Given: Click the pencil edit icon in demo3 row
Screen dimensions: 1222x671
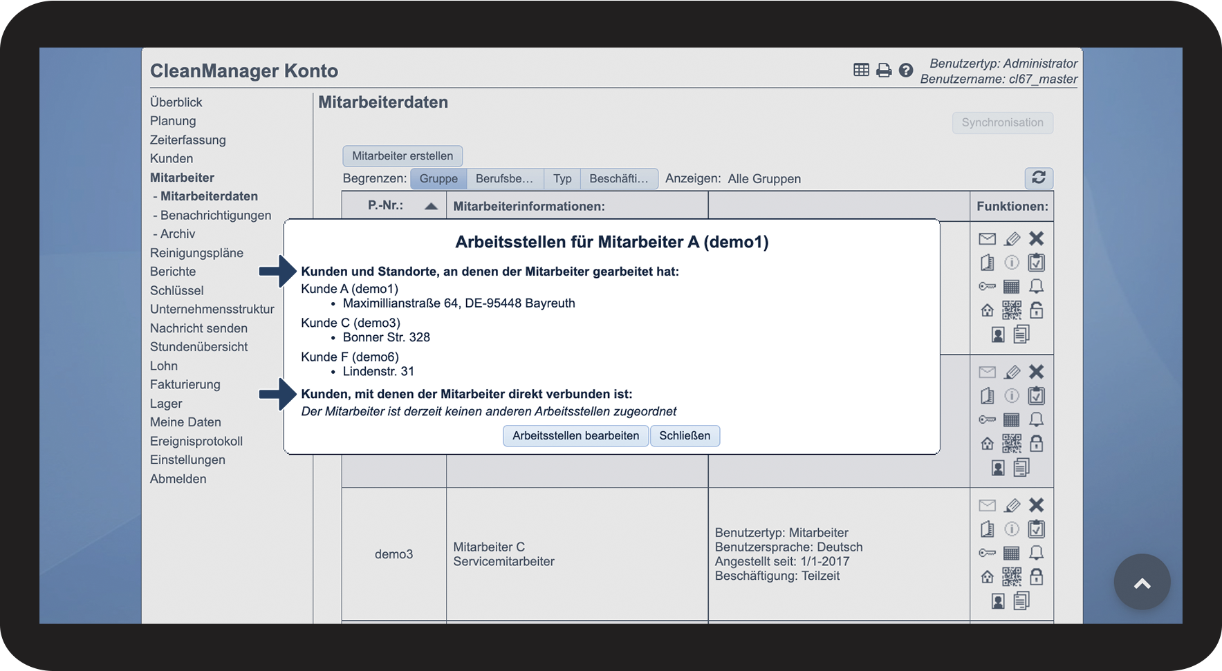Looking at the screenshot, I should (x=1012, y=506).
